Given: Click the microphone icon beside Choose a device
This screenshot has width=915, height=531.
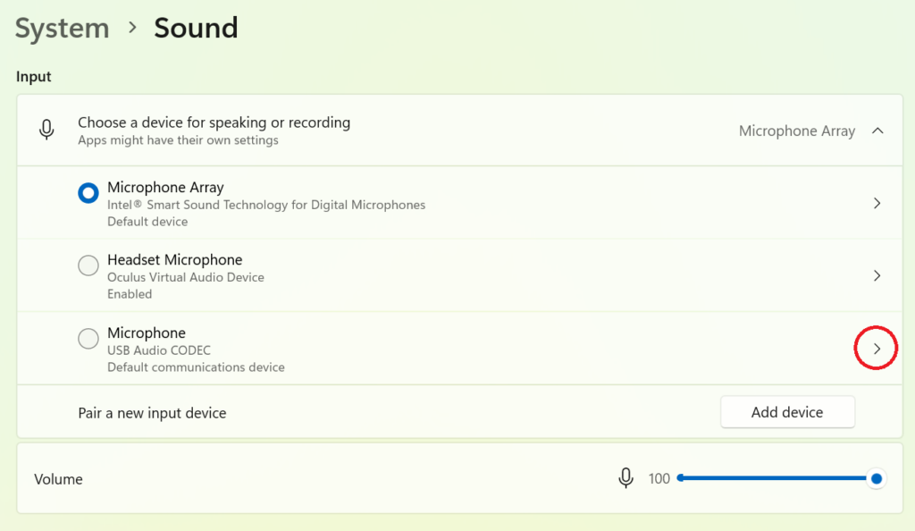Looking at the screenshot, I should coord(46,131).
